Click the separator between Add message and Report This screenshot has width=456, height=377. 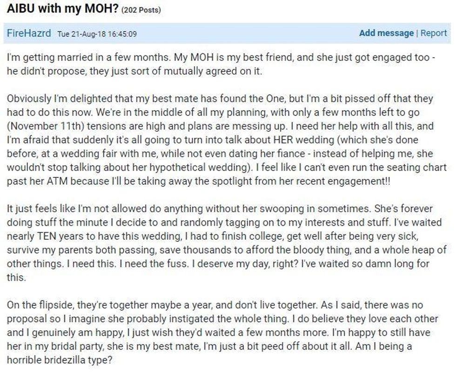417,33
